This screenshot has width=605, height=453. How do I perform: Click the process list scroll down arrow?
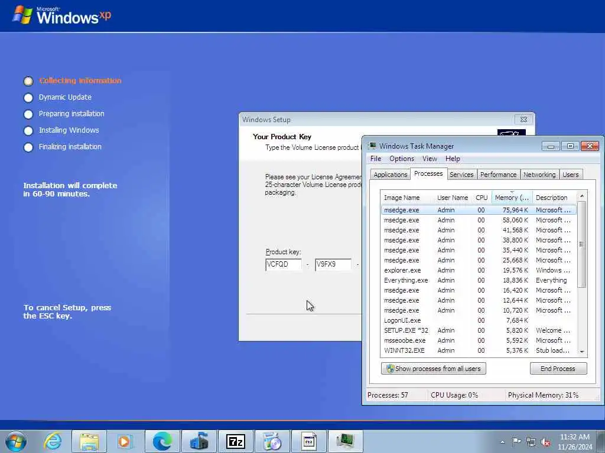582,352
